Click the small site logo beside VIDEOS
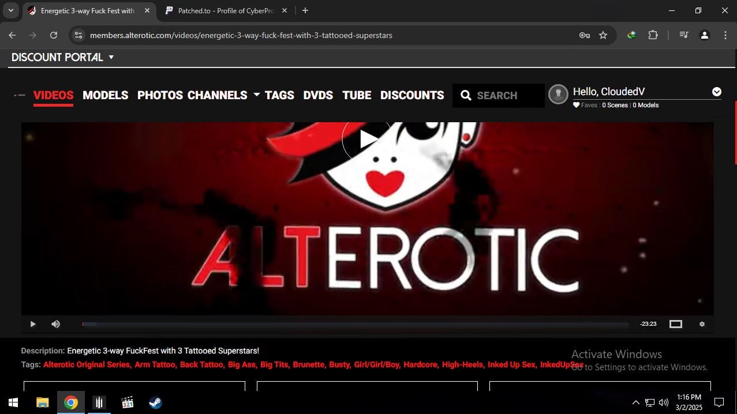 [x=20, y=95]
